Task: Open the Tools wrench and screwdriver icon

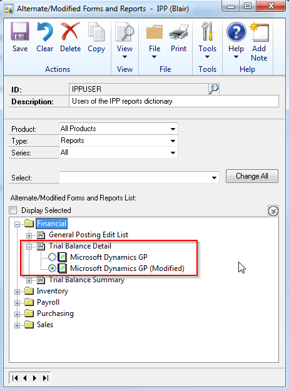Action: tap(207, 32)
